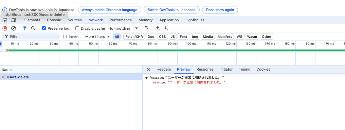Toggle the filter funnel icon

coord(25,28)
